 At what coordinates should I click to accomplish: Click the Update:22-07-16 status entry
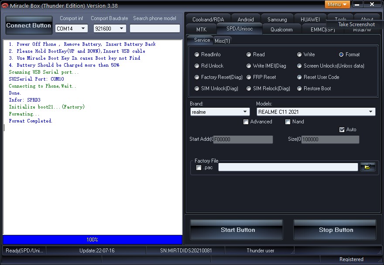(97, 251)
